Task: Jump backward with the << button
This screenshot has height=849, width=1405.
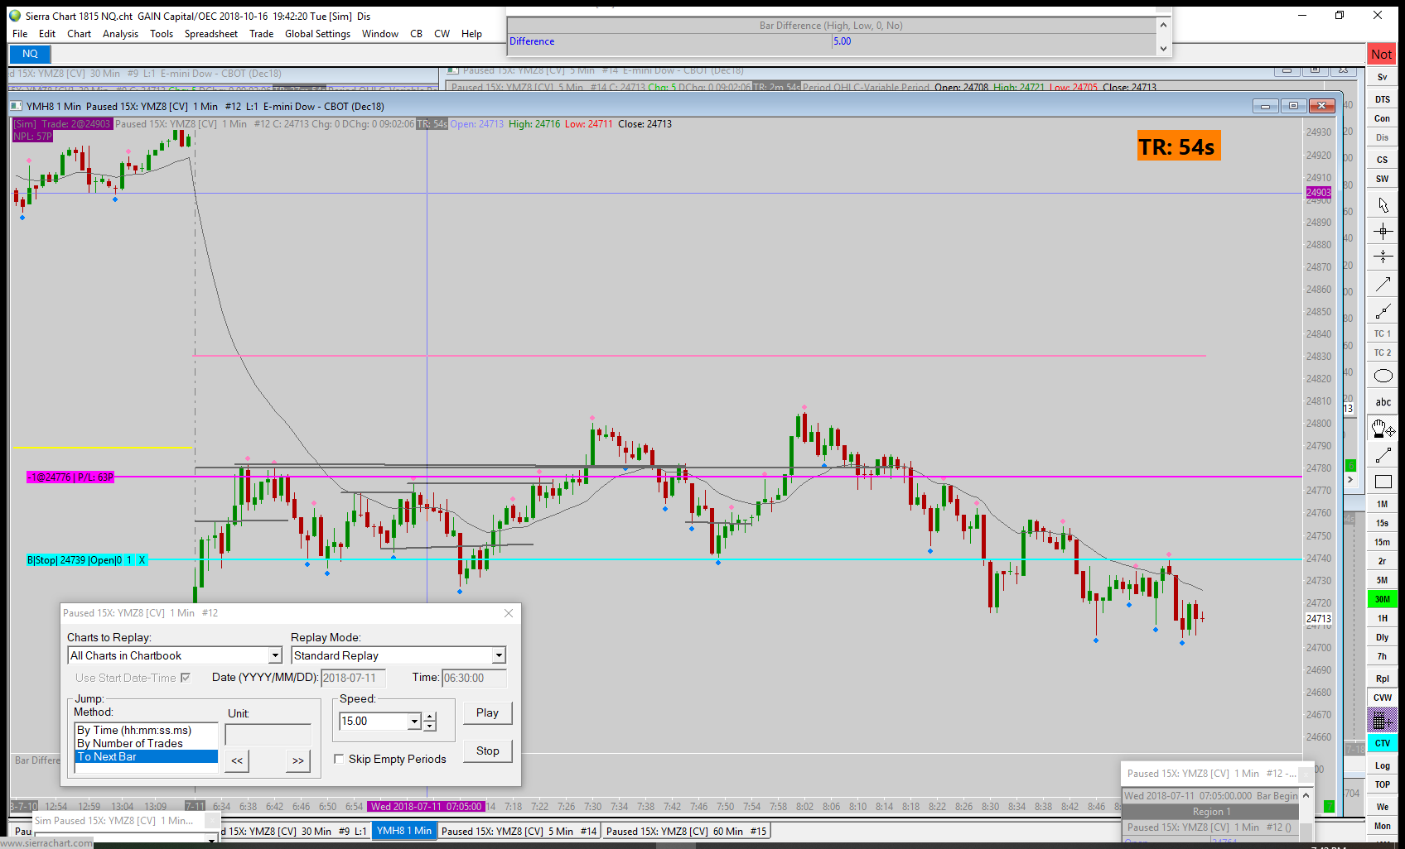Action: 237,760
